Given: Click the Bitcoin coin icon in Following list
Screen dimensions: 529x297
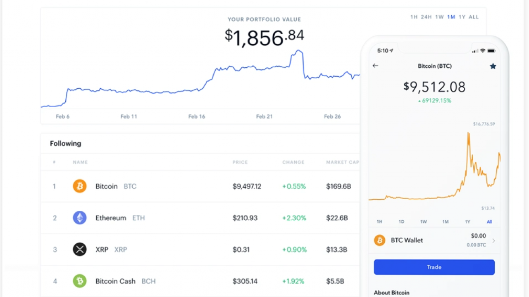Looking at the screenshot, I should 80,186.
